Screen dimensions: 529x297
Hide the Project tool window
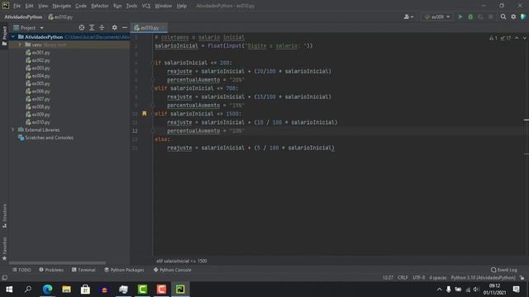pos(125,27)
